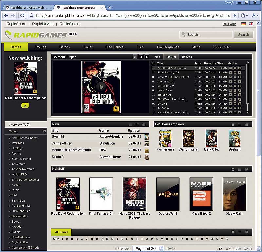Go to the Next page of games

pos(171,249)
